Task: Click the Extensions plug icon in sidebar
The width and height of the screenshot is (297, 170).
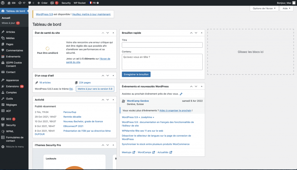Action: pyautogui.click(x=3, y=86)
